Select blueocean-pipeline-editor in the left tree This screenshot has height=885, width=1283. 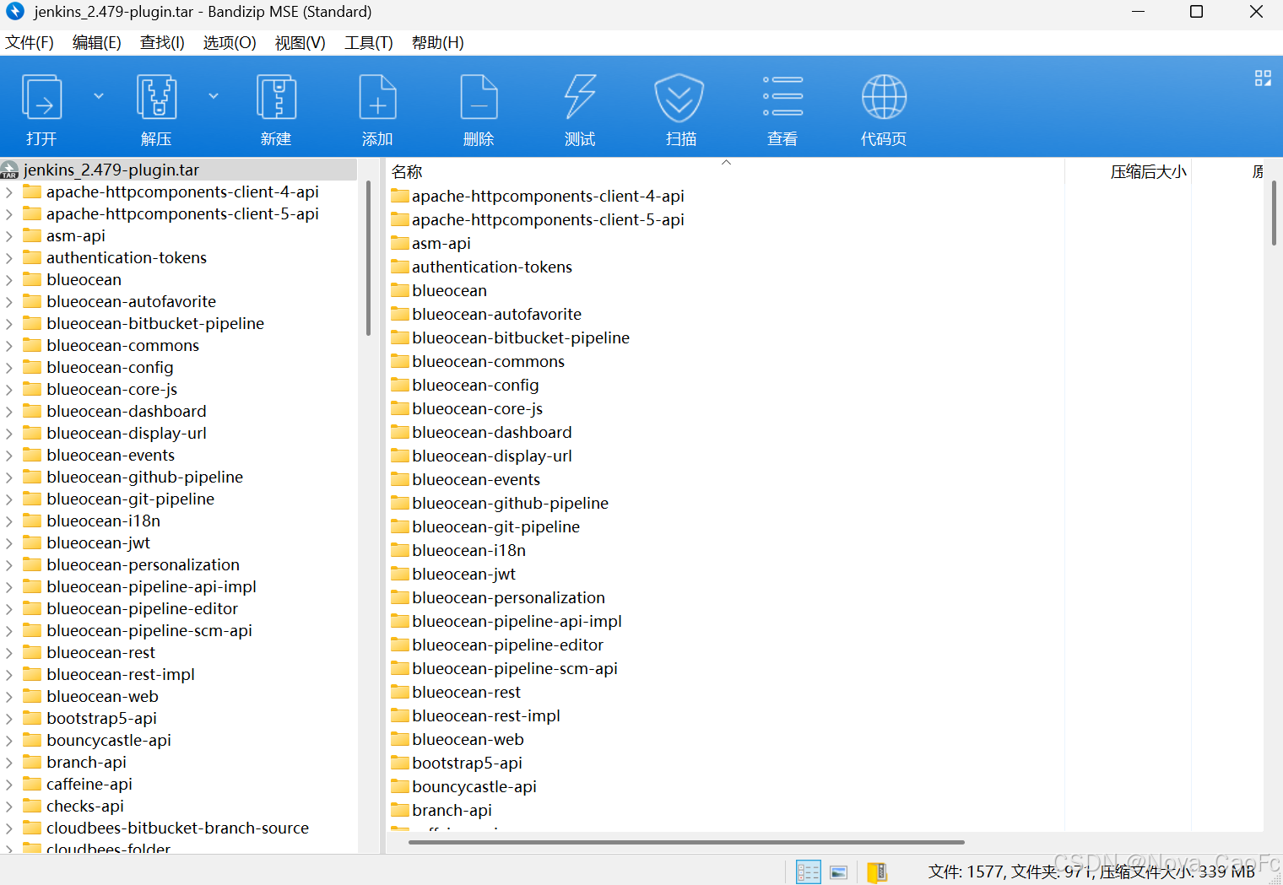(x=143, y=609)
